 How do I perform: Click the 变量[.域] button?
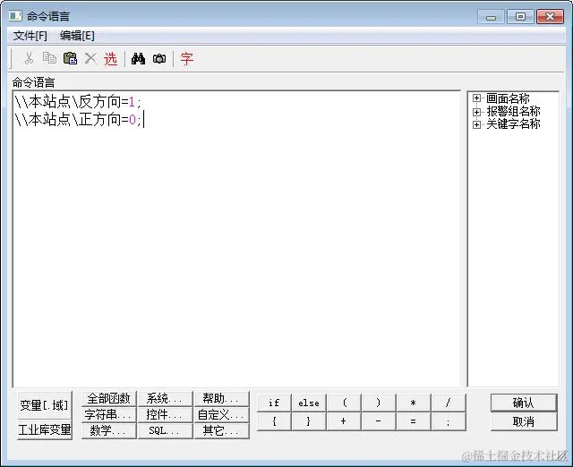(x=44, y=405)
